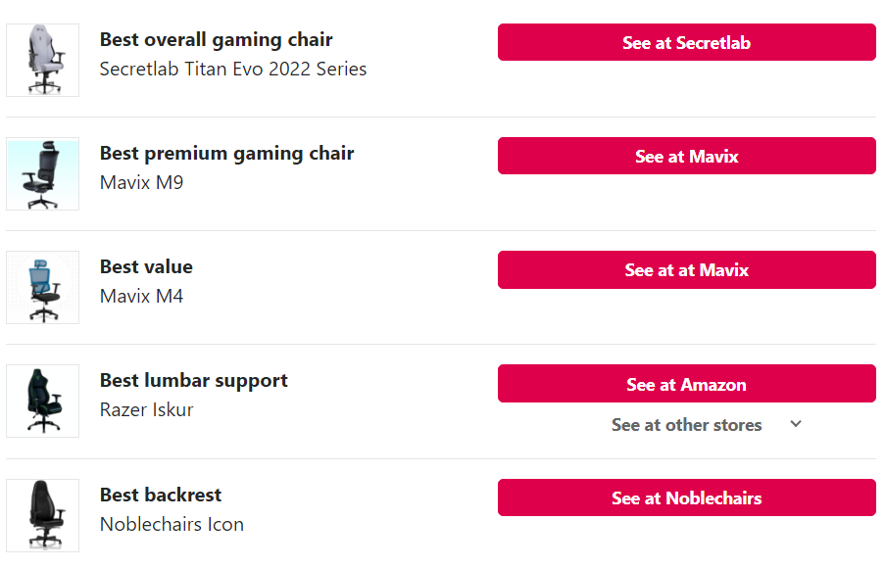Expand the See at other stores dropdown
The width and height of the screenshot is (885, 568).
point(706,425)
